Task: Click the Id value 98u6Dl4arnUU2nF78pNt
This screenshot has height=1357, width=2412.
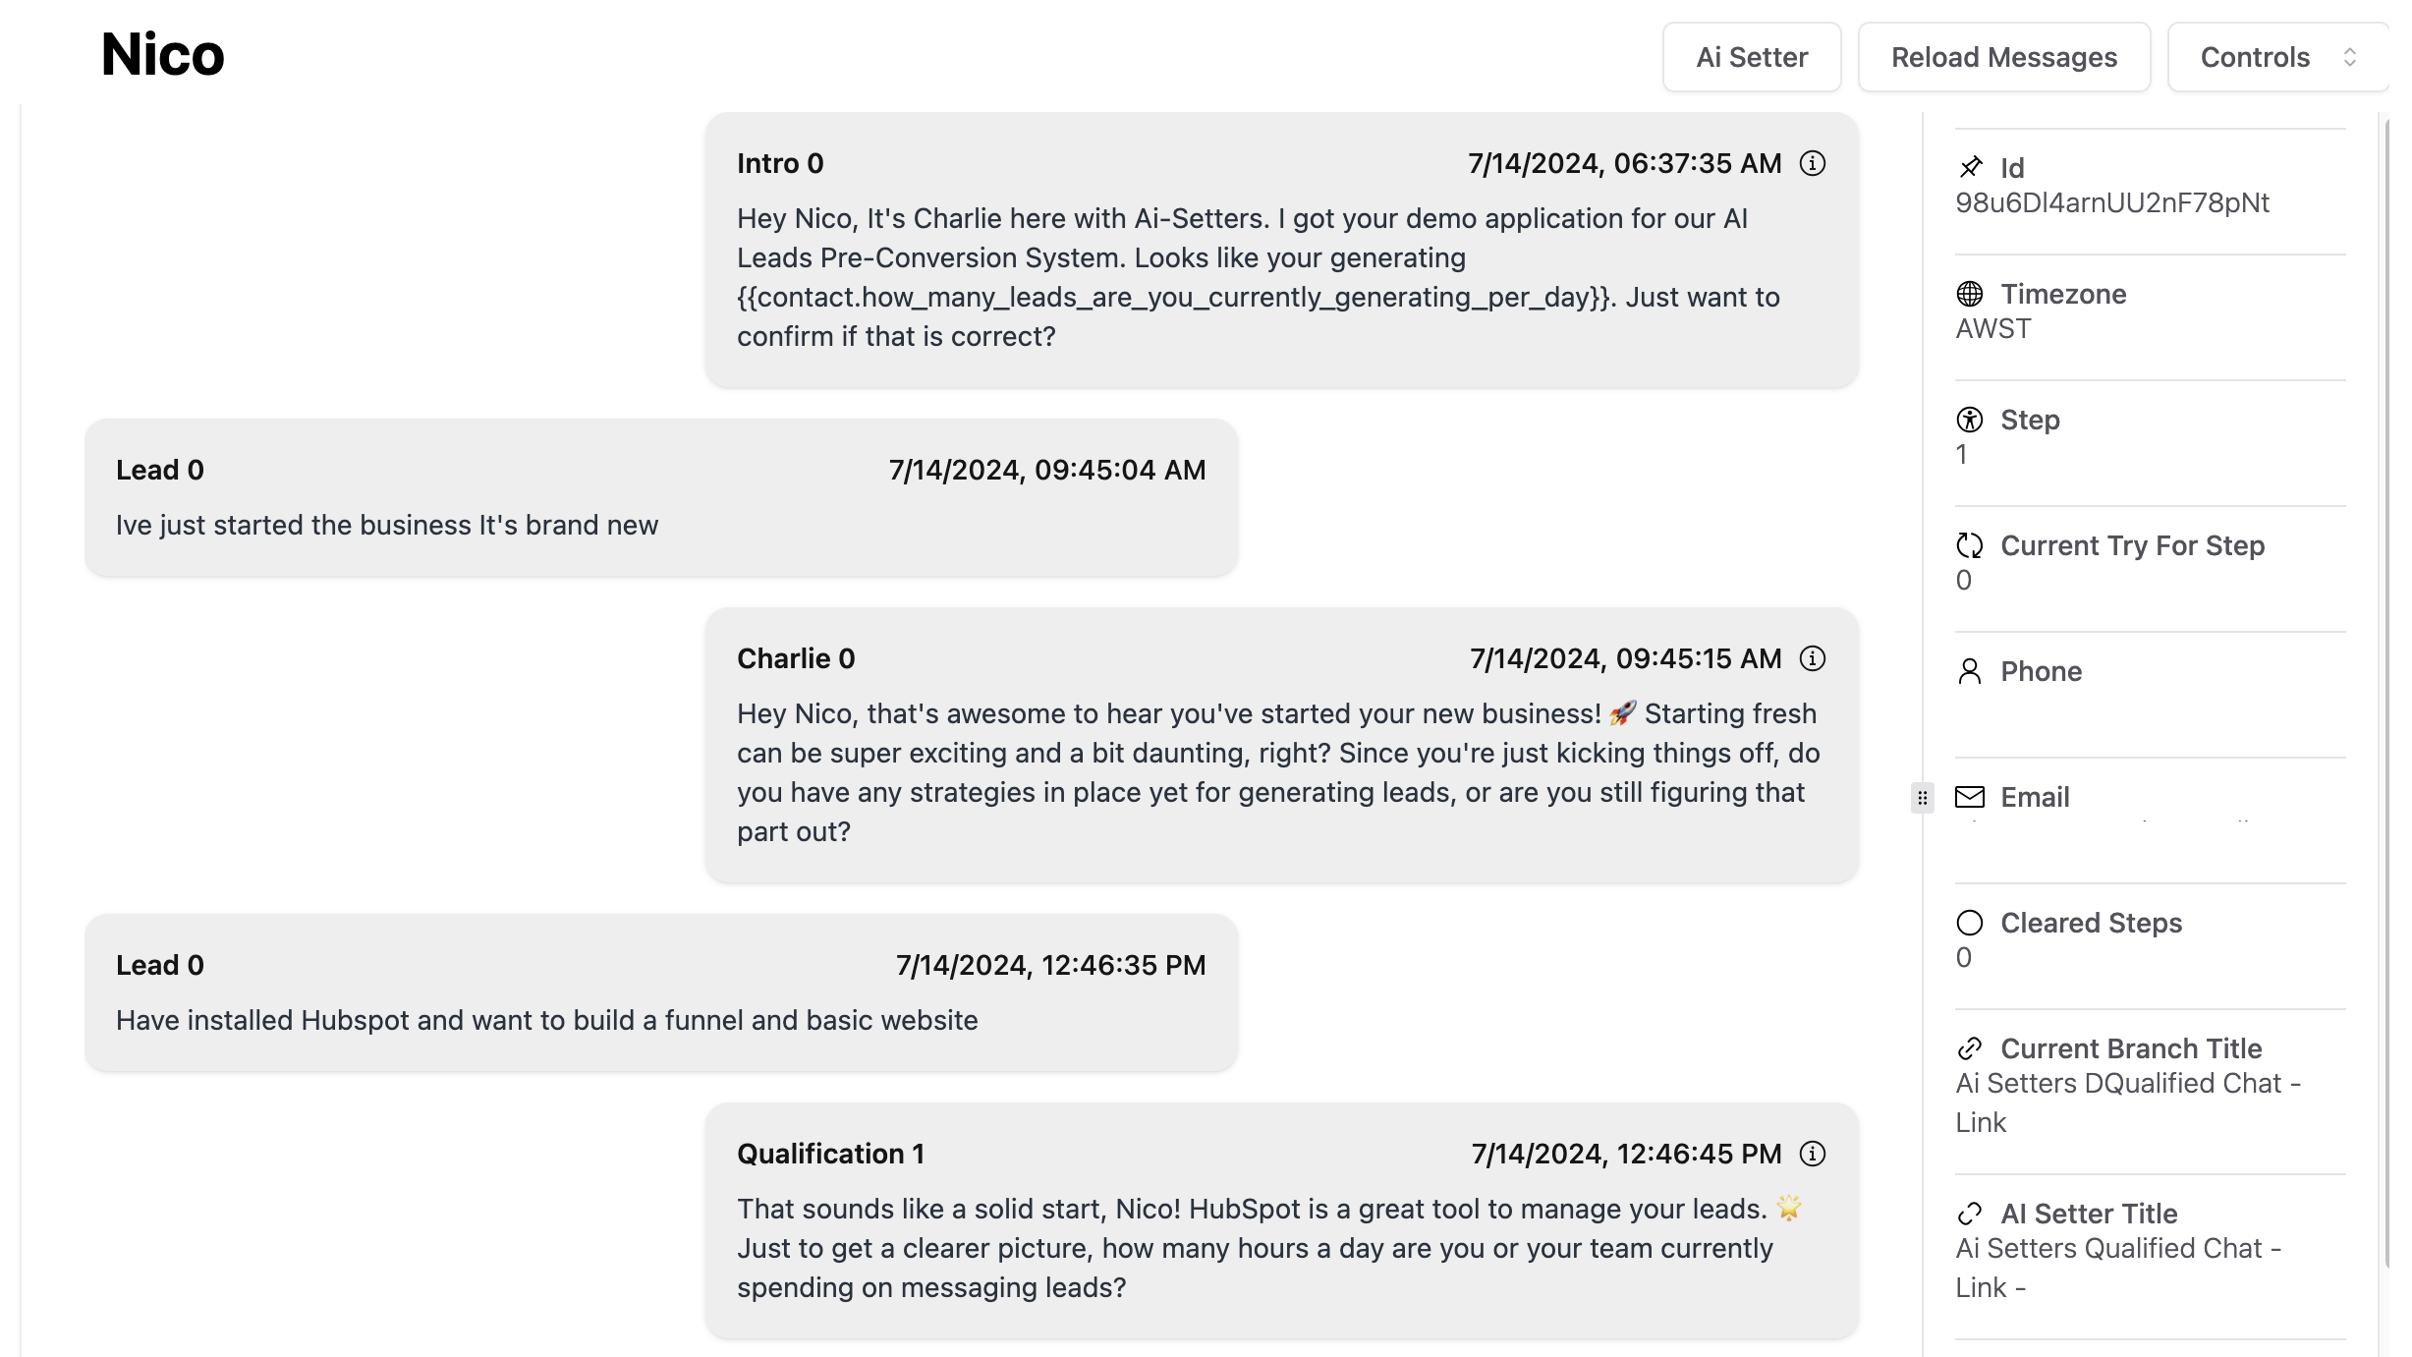Action: [x=2112, y=203]
